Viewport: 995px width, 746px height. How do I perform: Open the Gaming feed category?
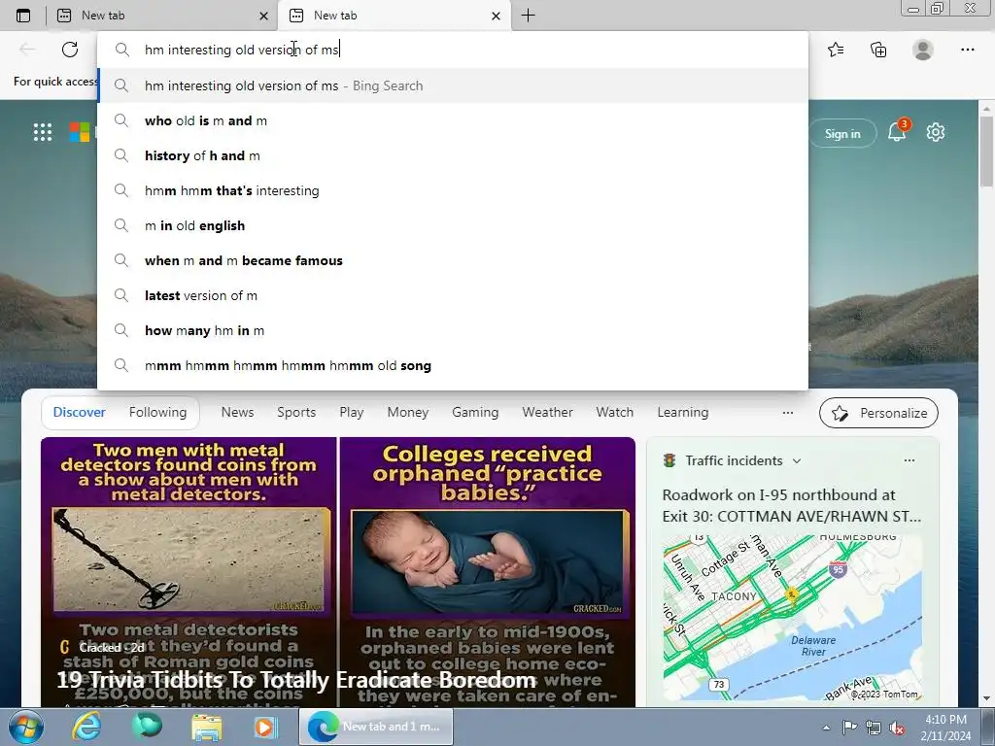tap(475, 412)
